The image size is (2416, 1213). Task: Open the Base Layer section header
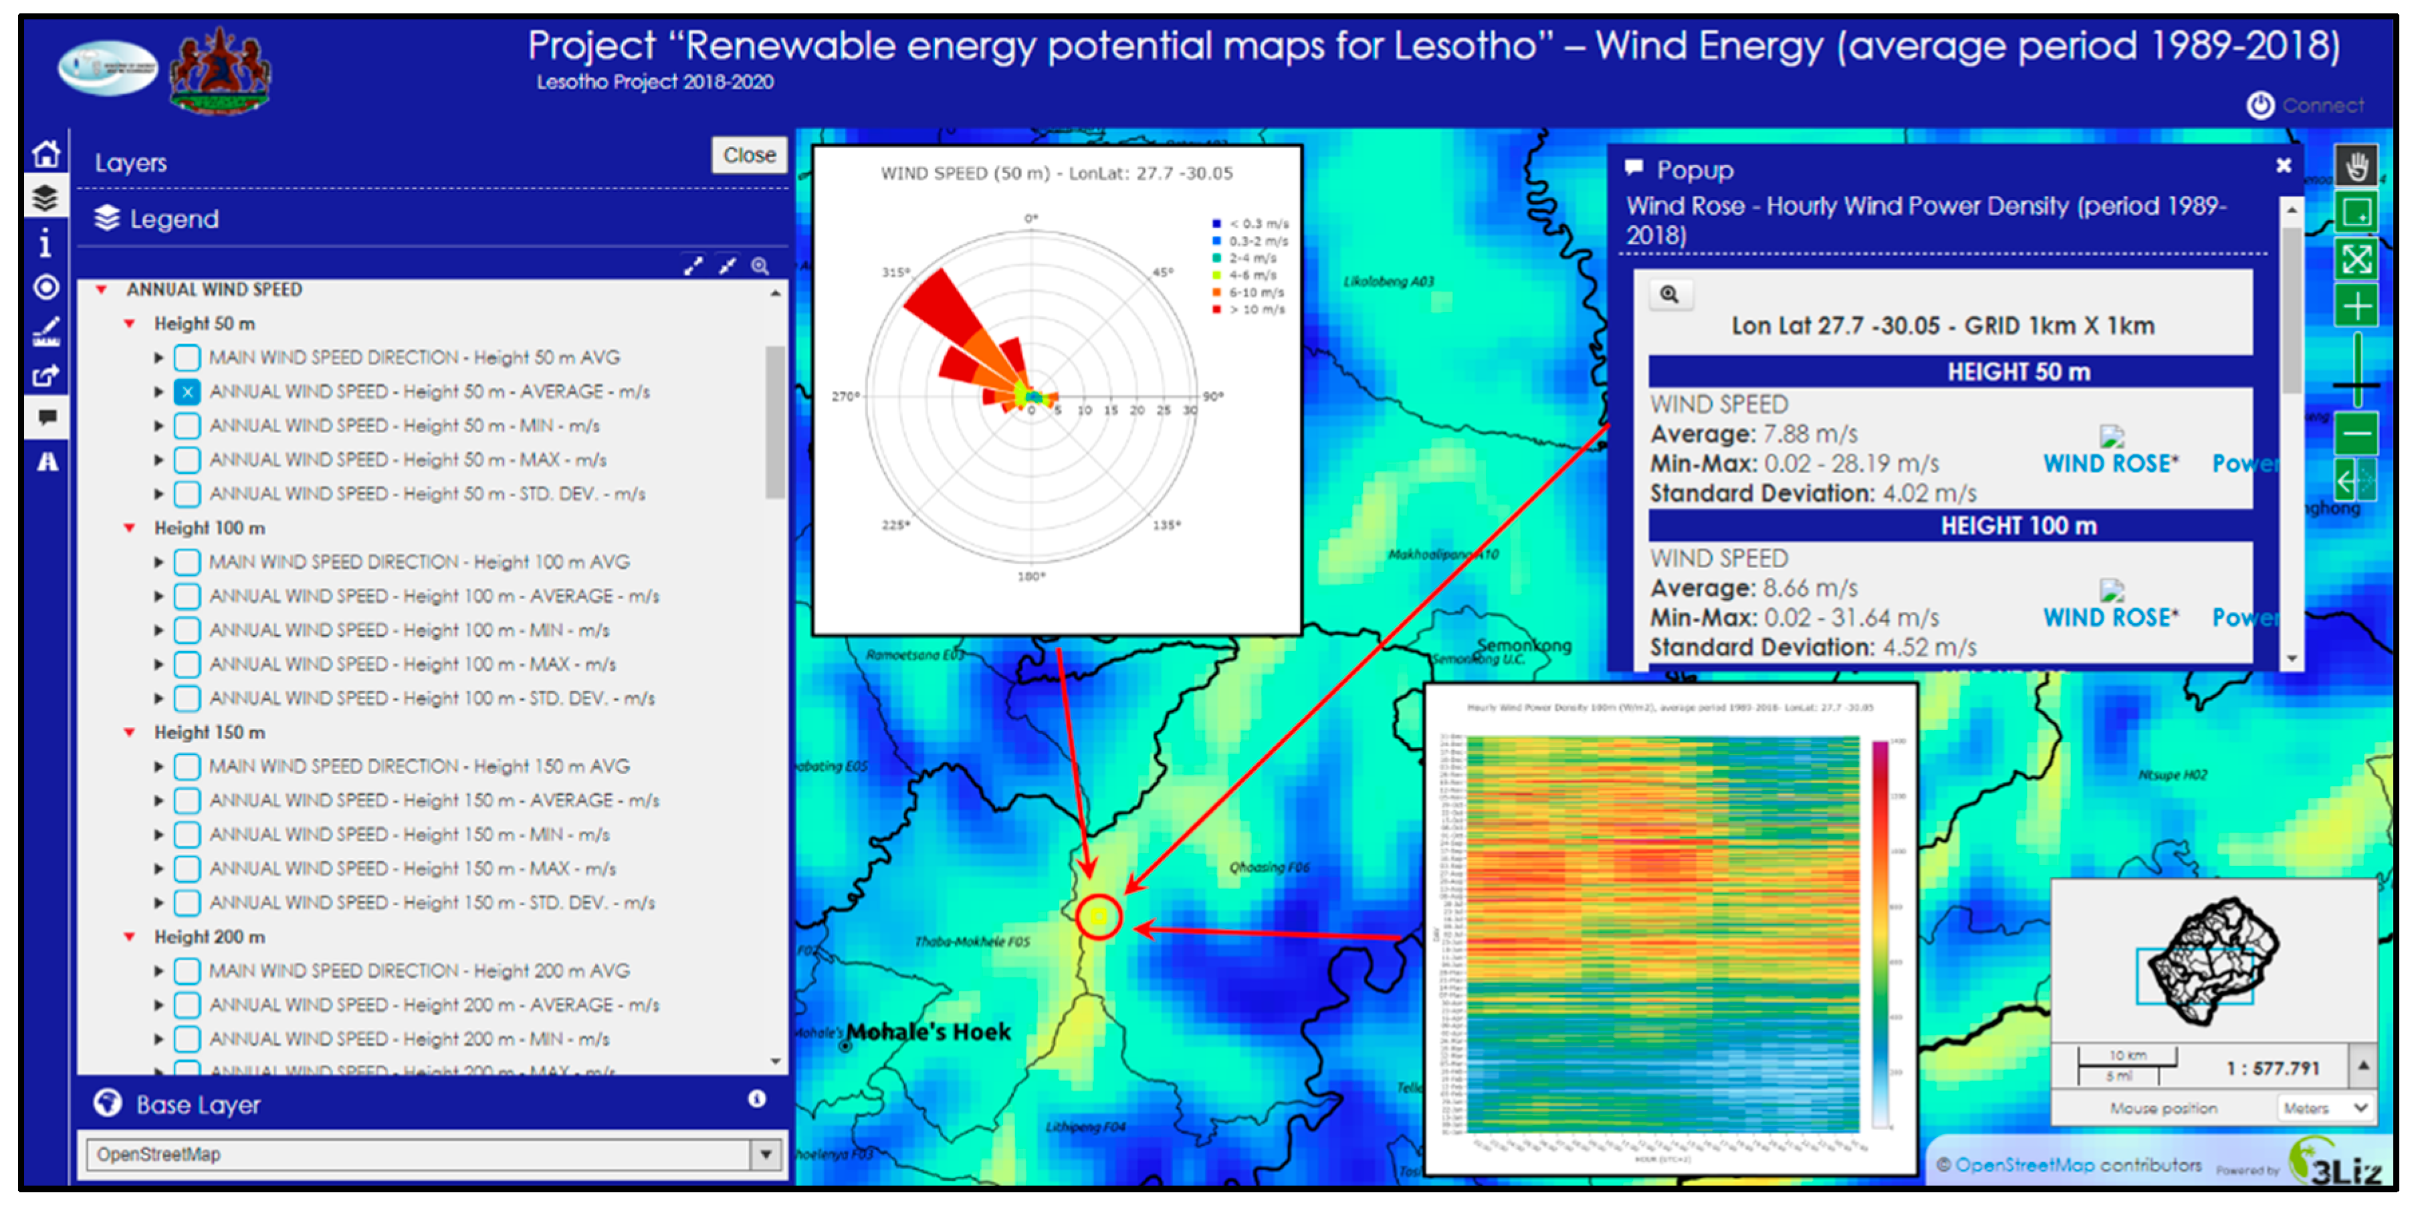197,1104
